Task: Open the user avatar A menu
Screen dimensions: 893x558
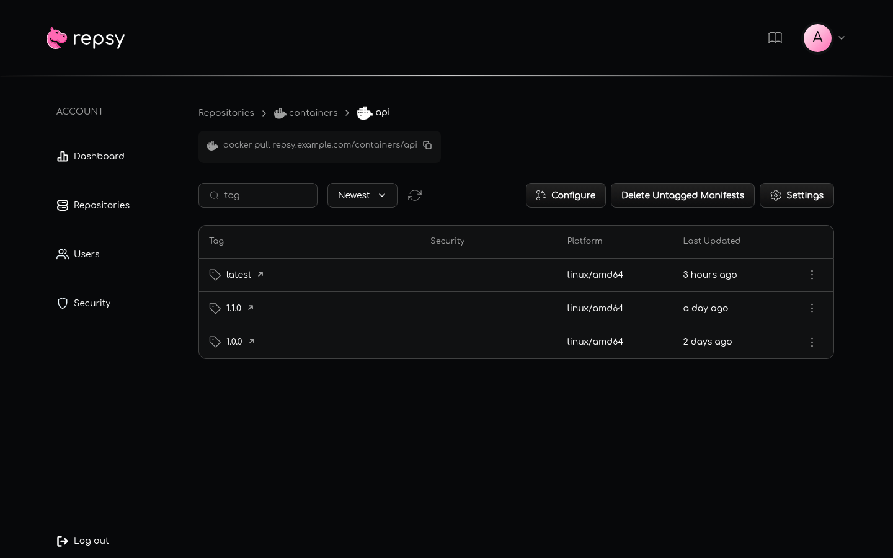Action: [x=817, y=38]
